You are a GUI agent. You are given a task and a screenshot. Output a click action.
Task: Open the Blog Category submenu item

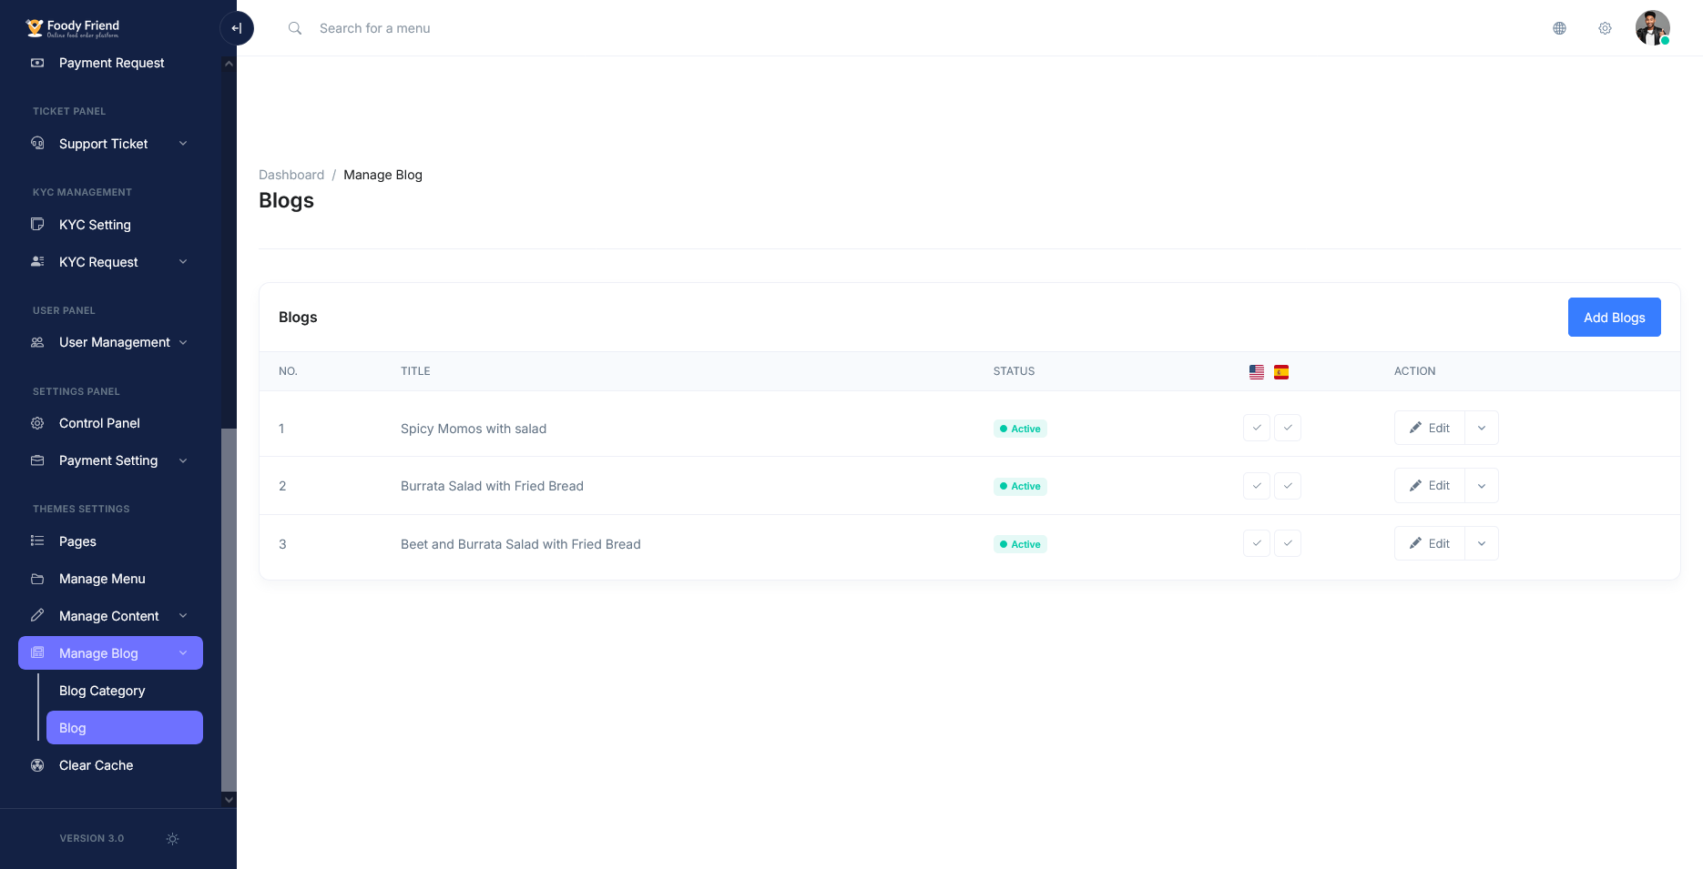(x=125, y=691)
